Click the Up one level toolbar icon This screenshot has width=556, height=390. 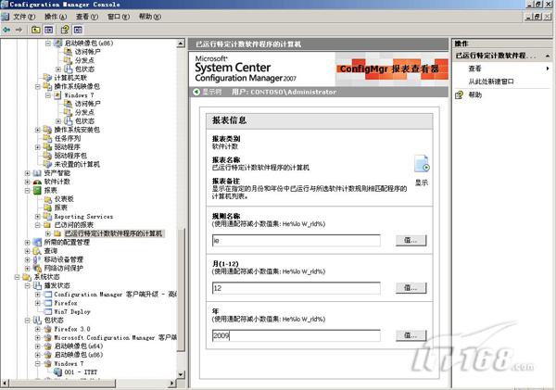(x=36, y=30)
